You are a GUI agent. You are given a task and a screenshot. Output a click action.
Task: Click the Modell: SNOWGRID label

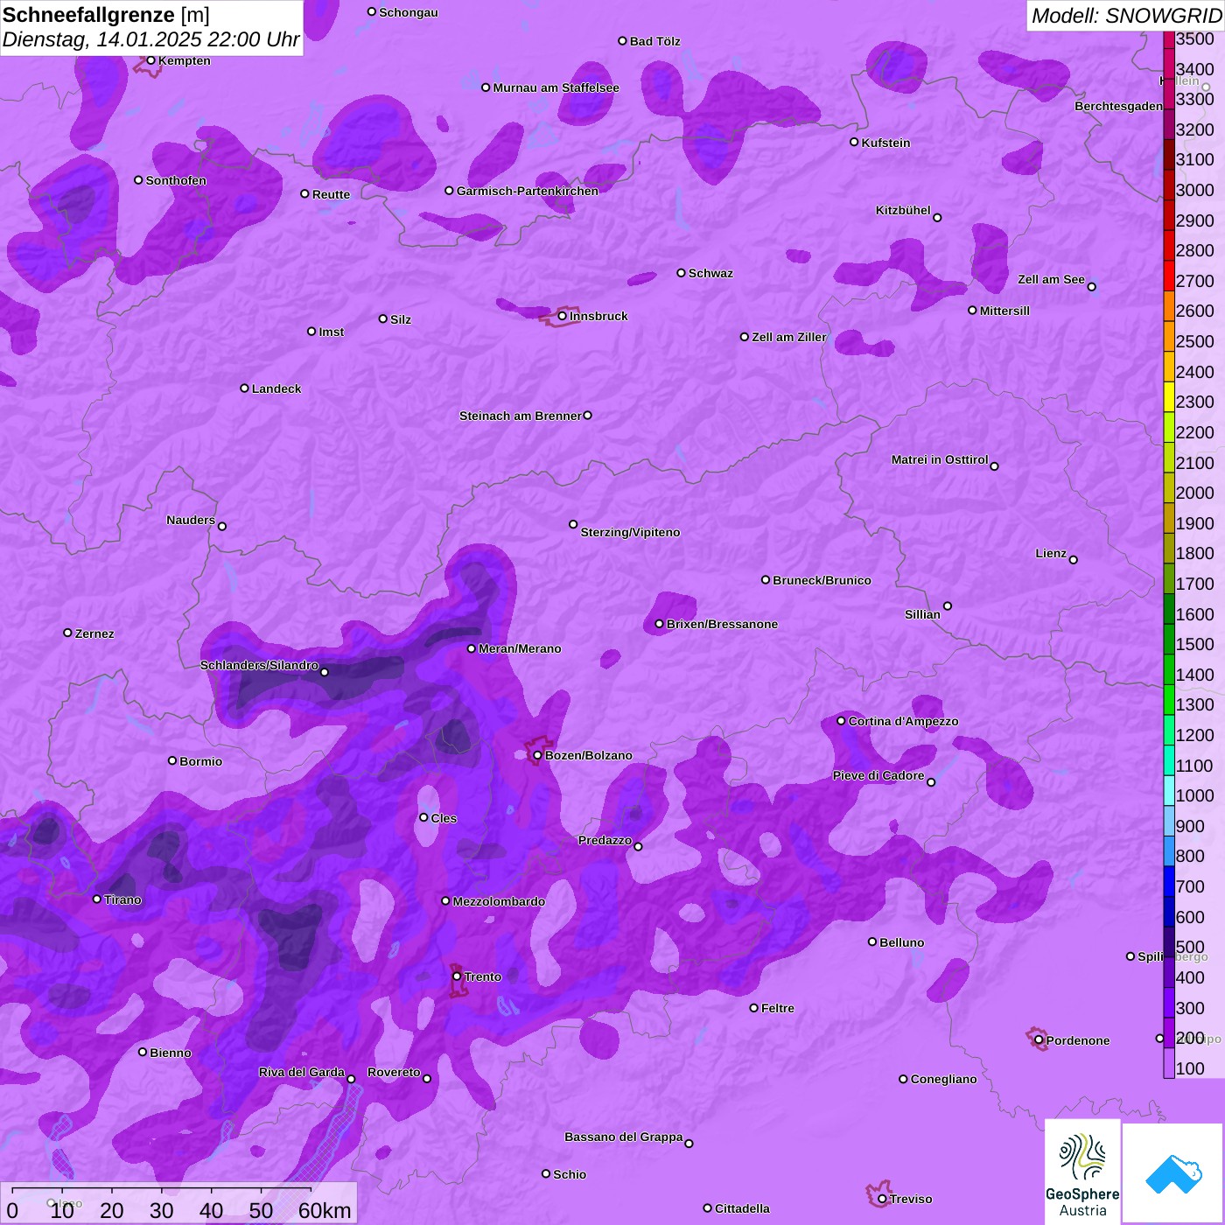coord(1126,15)
